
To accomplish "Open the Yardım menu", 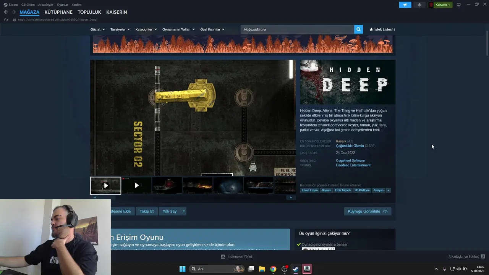I will [76, 5].
